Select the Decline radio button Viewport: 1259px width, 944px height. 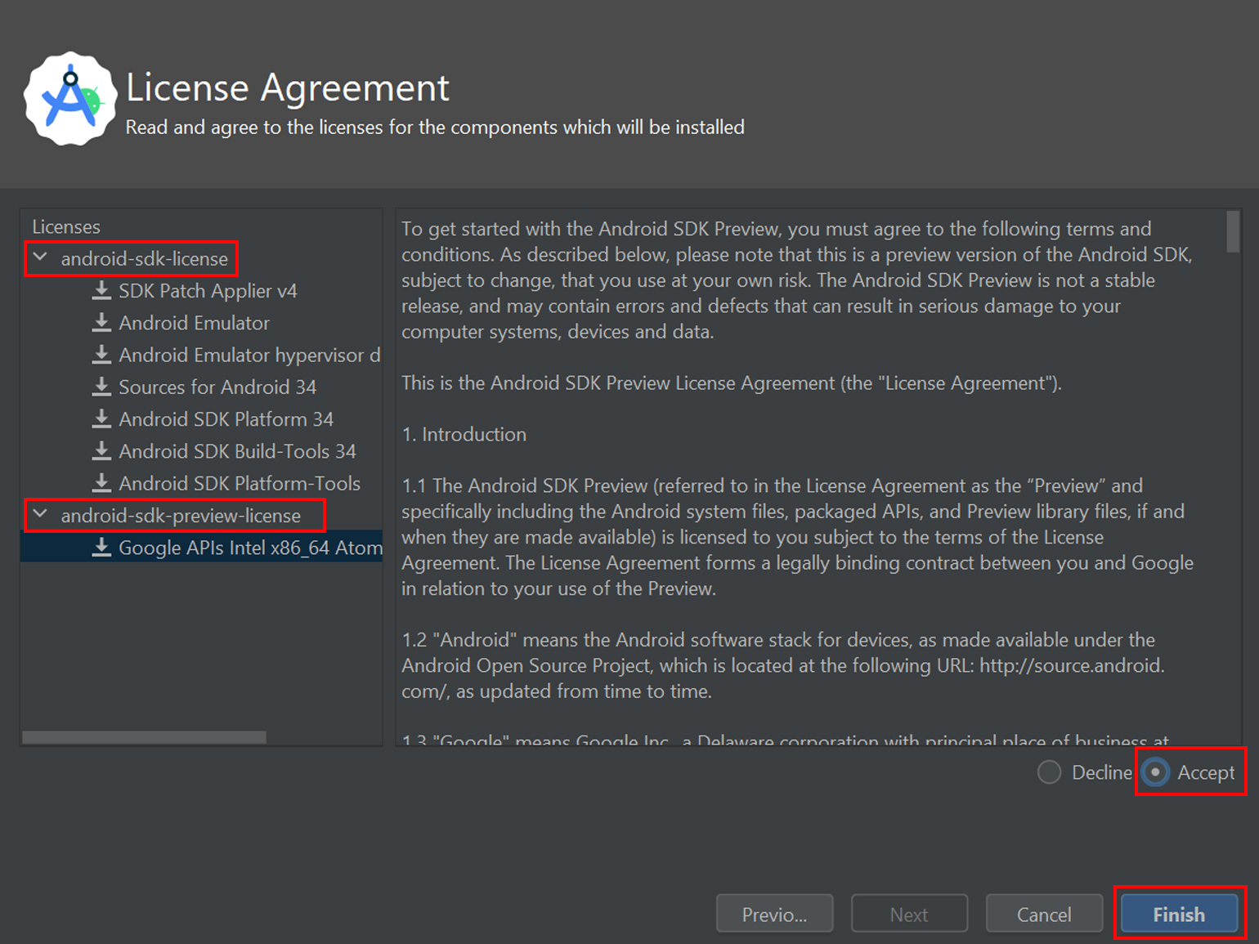pyautogui.click(x=1049, y=772)
